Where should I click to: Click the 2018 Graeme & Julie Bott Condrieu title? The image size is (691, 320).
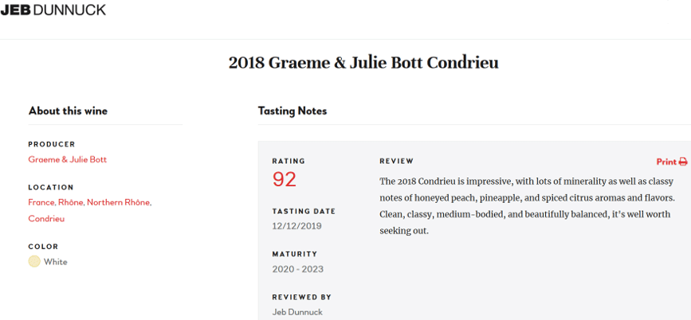(x=363, y=63)
